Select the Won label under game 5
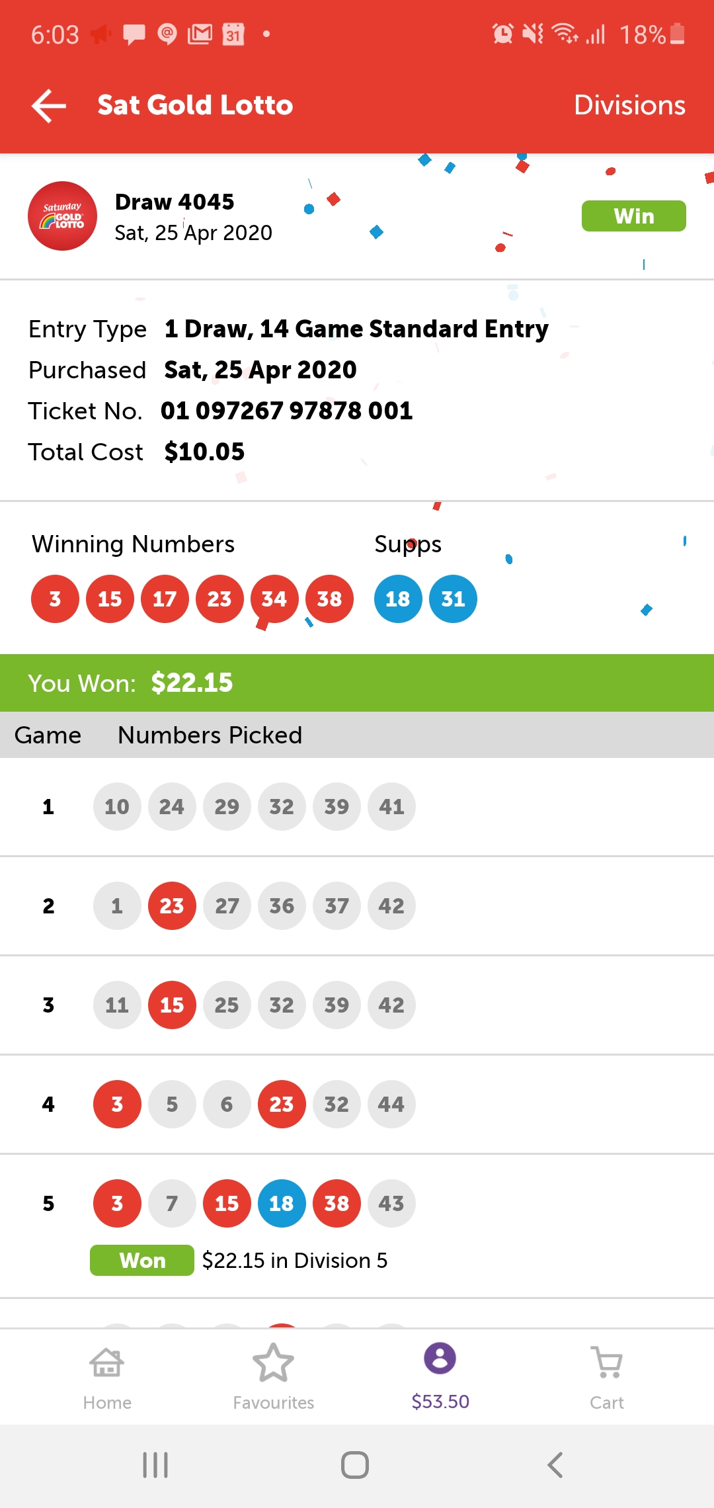714x1508 pixels. [x=142, y=1260]
